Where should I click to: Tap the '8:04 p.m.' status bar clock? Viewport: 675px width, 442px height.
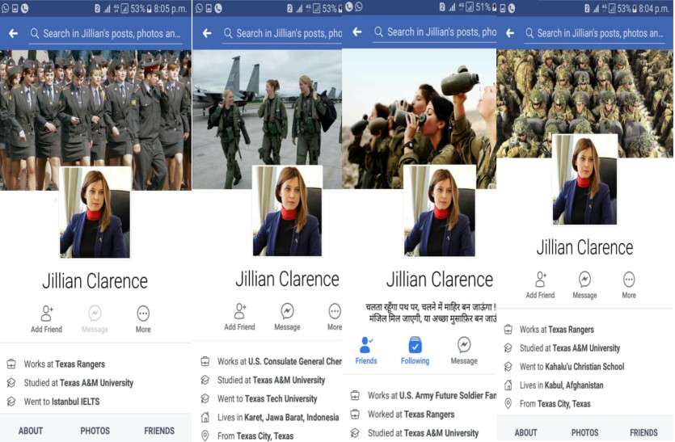coord(654,9)
